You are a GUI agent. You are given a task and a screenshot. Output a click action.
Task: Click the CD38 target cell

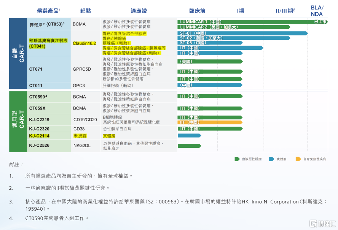click(x=79, y=129)
